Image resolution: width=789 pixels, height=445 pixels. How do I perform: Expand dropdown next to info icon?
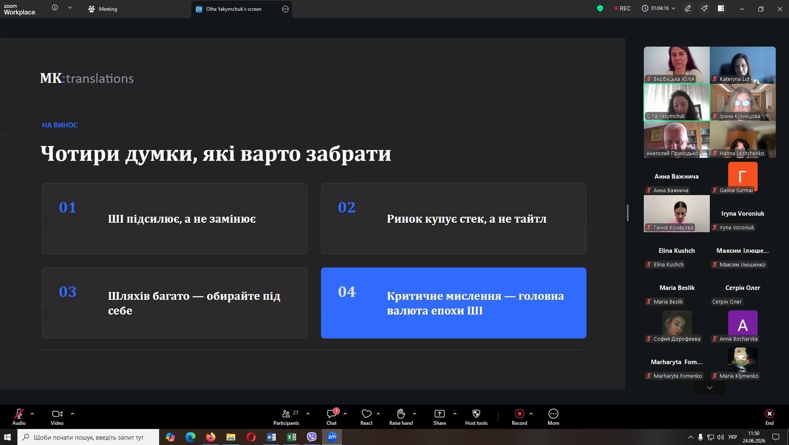(x=70, y=7)
